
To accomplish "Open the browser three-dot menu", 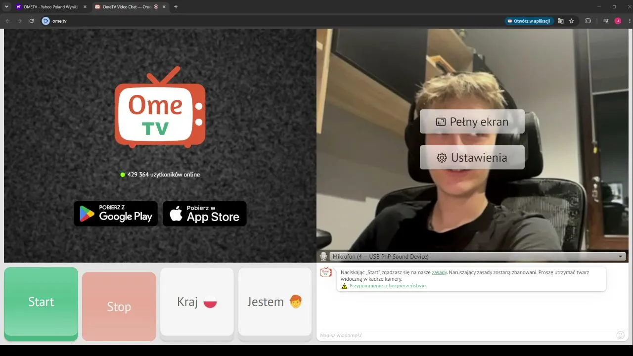I will [629, 21].
